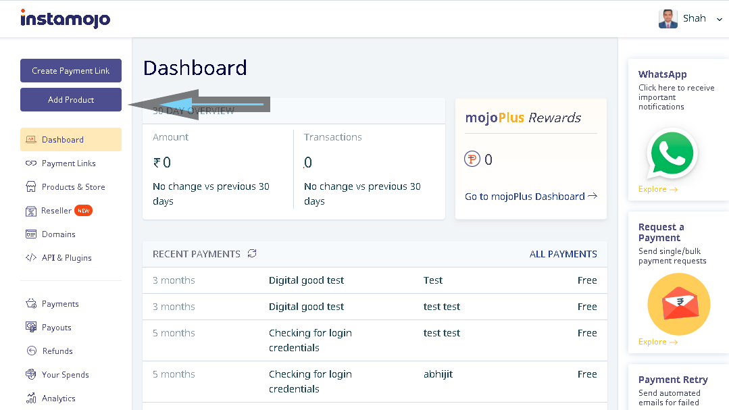Click the envelope Request a Payment icon
The height and width of the screenshot is (410, 729).
coord(679,304)
